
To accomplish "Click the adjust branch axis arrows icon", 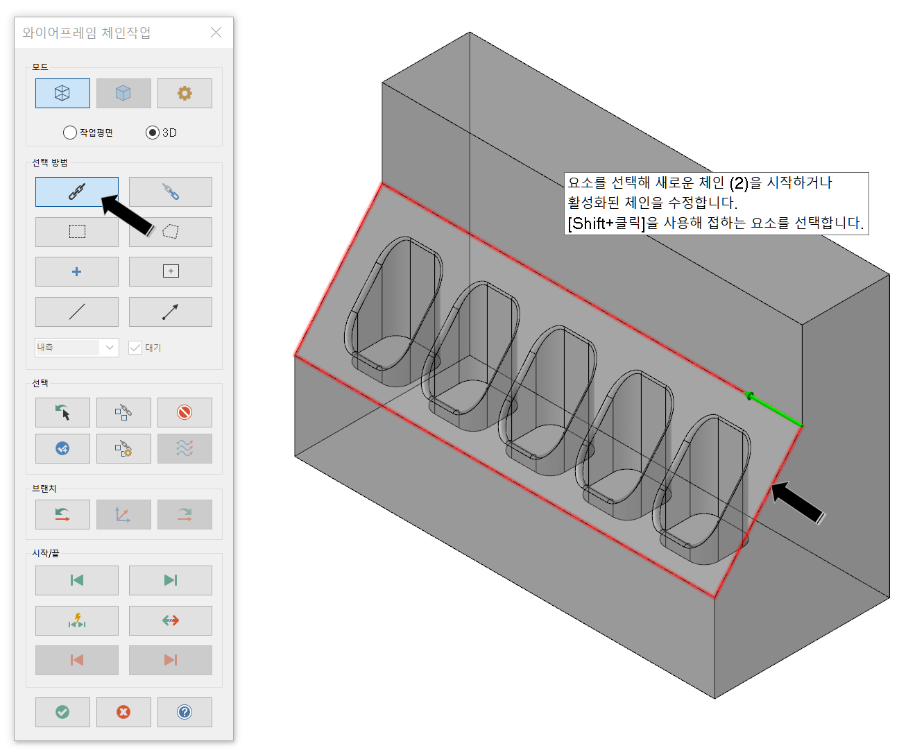I will pos(123,515).
